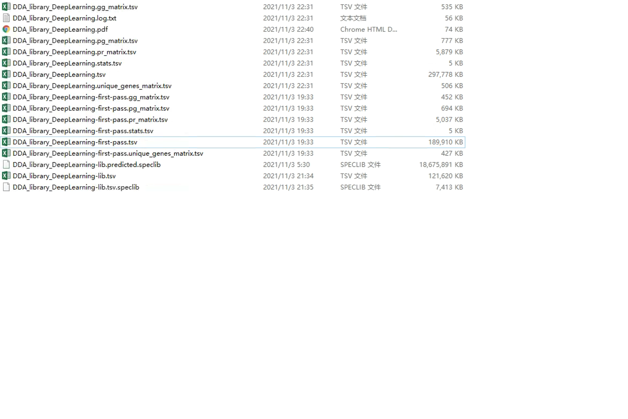This screenshot has height=419, width=628.
Task: Click Excel icon of DDA_library_DeepLearning.gg_matrix.tsv
Action: click(6, 7)
